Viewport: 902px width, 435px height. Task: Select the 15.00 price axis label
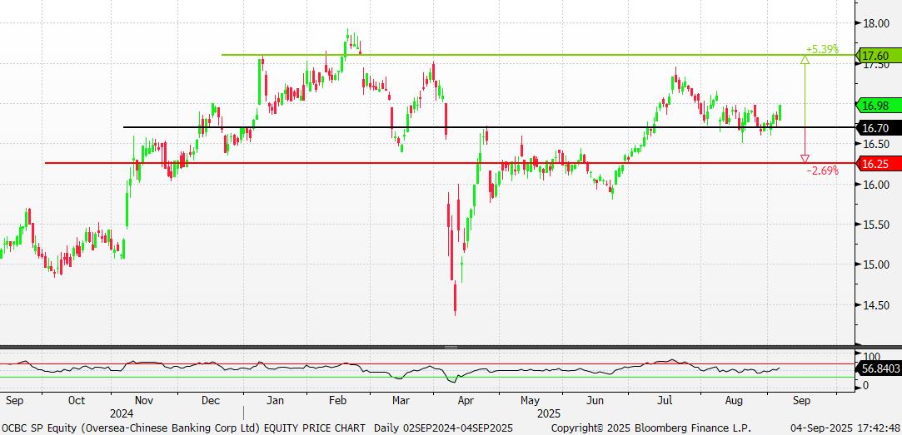[x=876, y=264]
